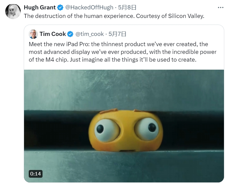Click the 0:14 video duration badge

pyautogui.click(x=35, y=174)
